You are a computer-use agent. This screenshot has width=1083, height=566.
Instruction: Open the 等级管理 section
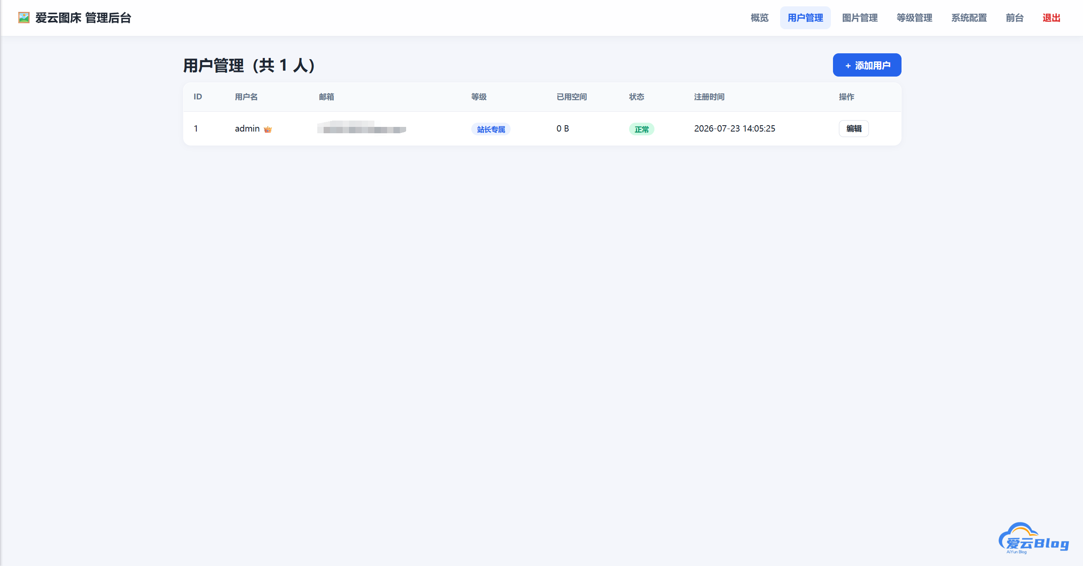pyautogui.click(x=914, y=18)
